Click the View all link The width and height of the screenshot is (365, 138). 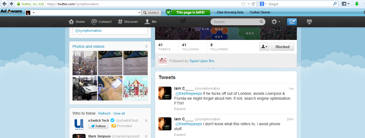119,114
